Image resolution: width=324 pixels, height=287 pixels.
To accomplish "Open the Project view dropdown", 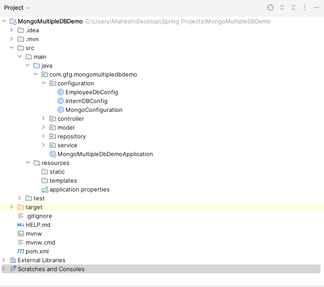I will click(17, 8).
